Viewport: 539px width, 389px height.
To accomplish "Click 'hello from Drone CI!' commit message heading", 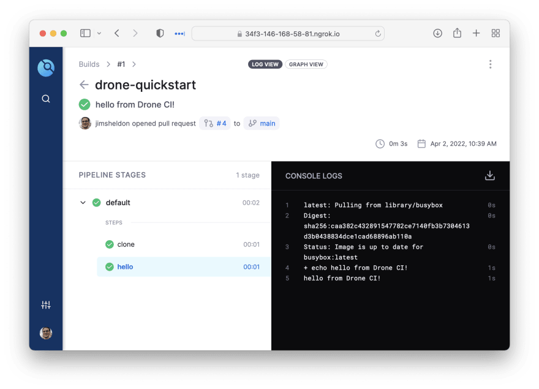I will tap(135, 105).
